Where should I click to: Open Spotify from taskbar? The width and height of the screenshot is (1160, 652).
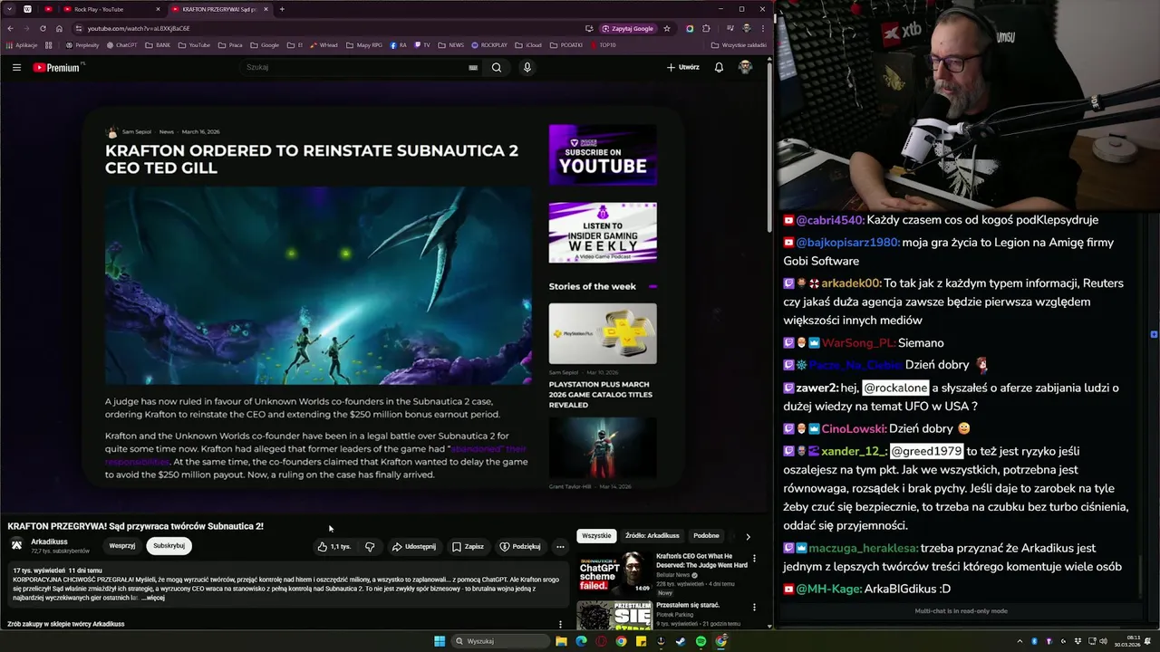[x=701, y=641]
